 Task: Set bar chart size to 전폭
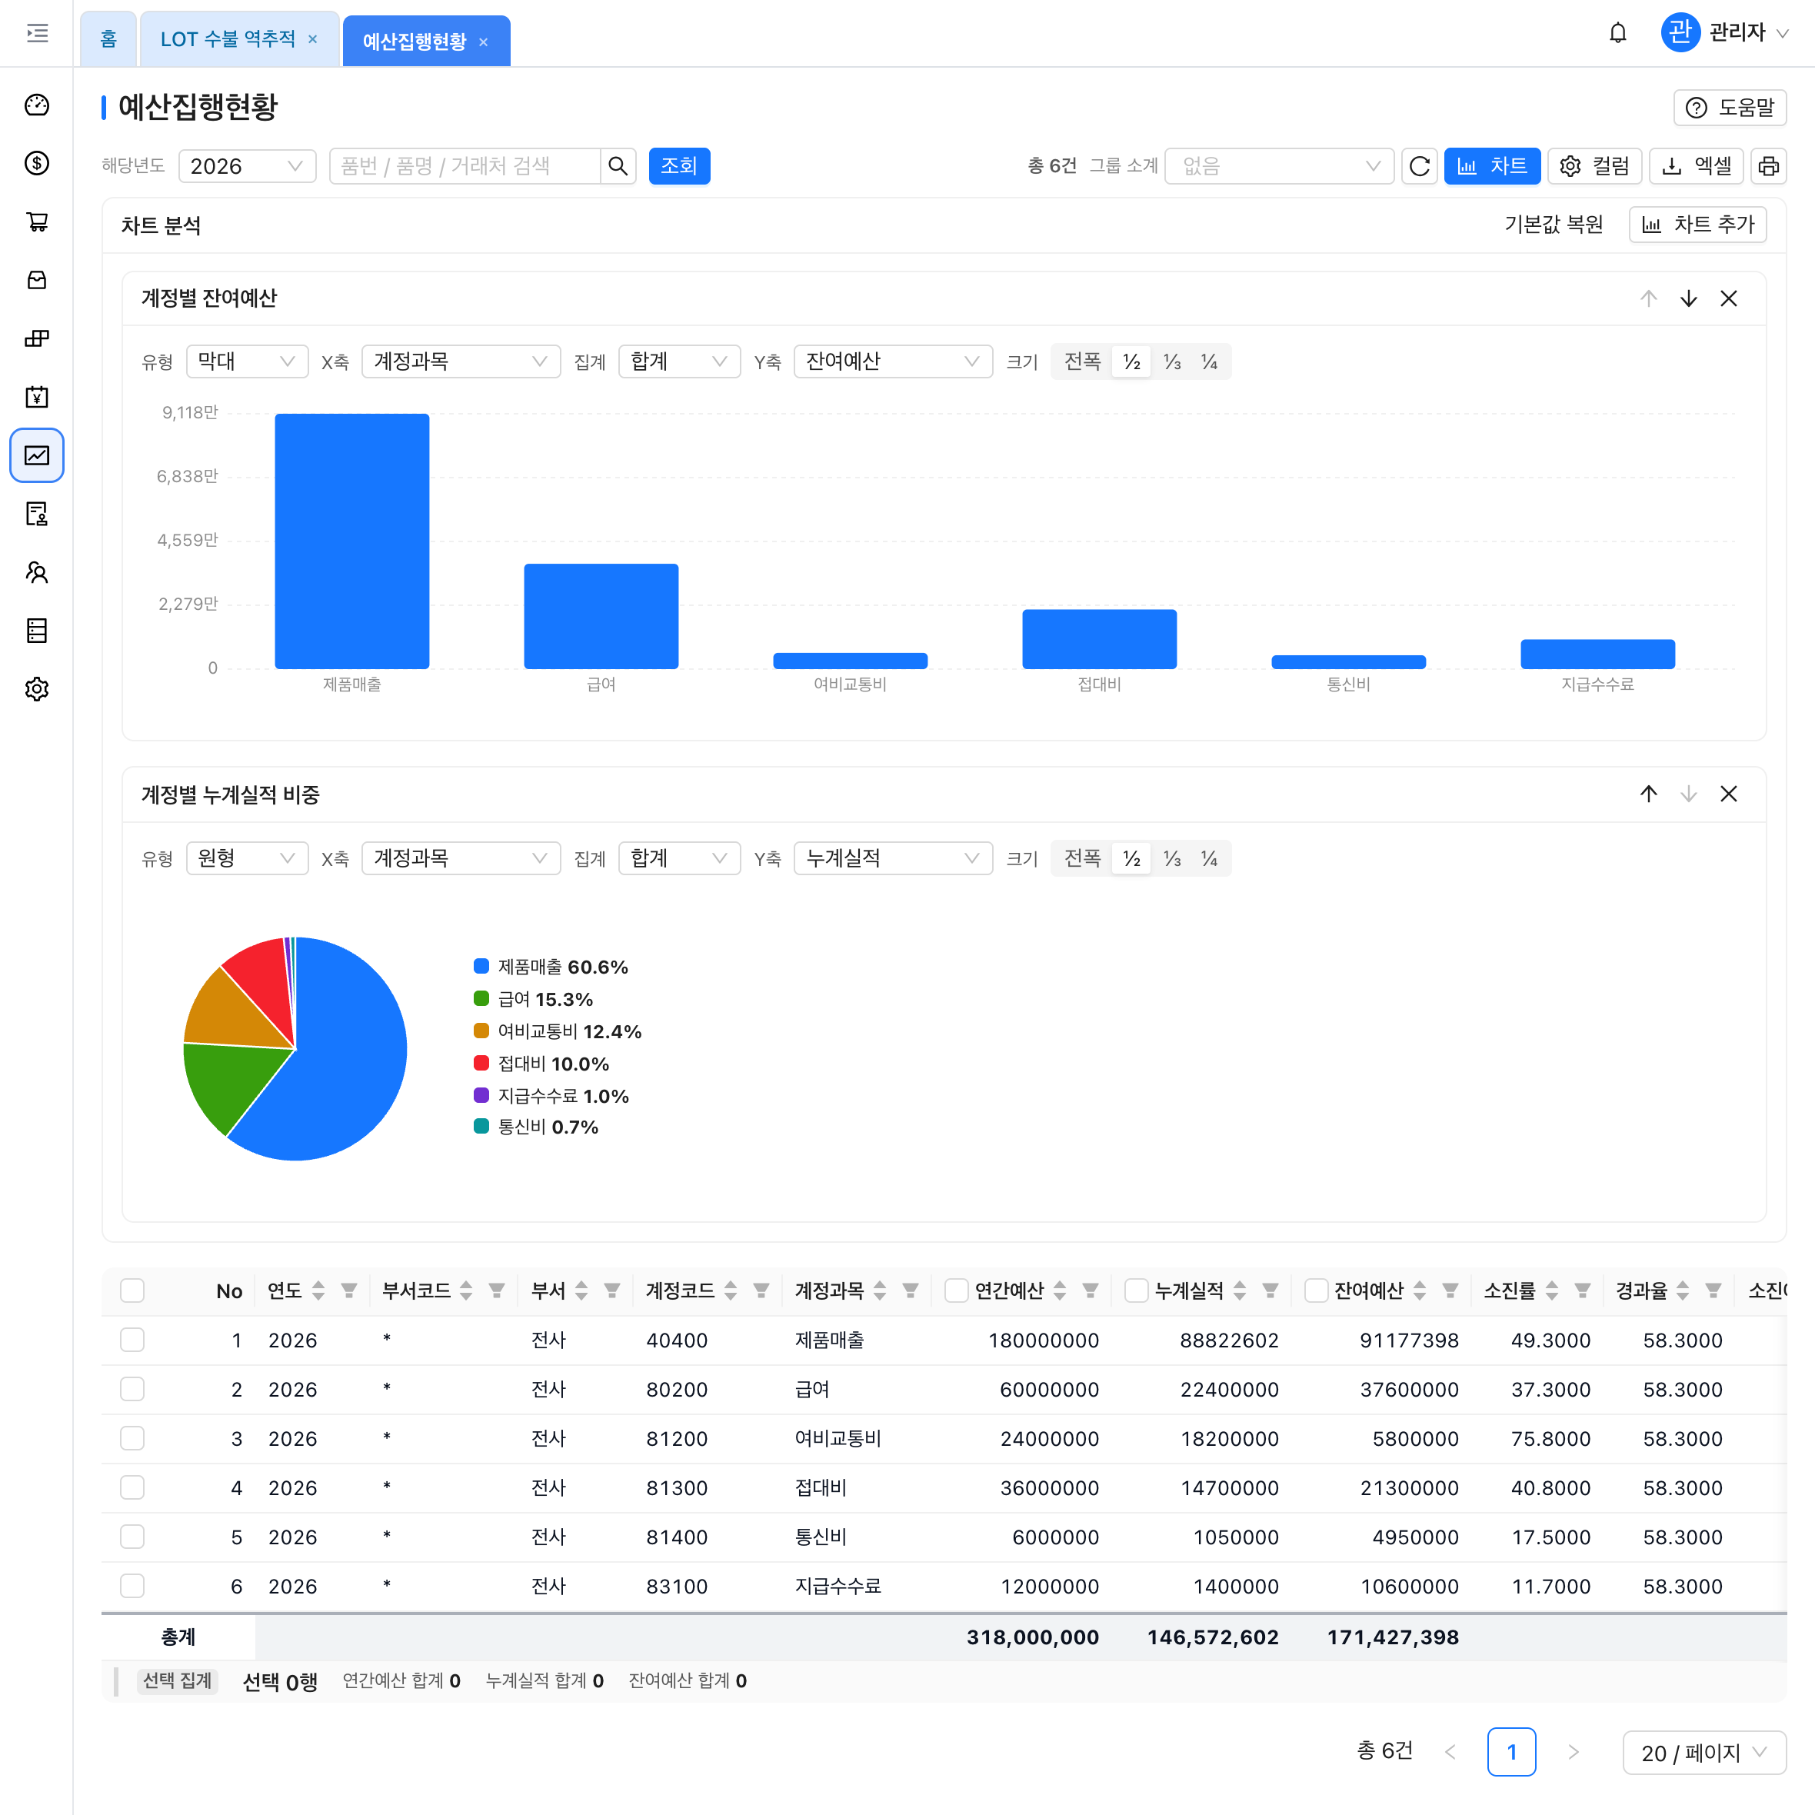[1082, 361]
